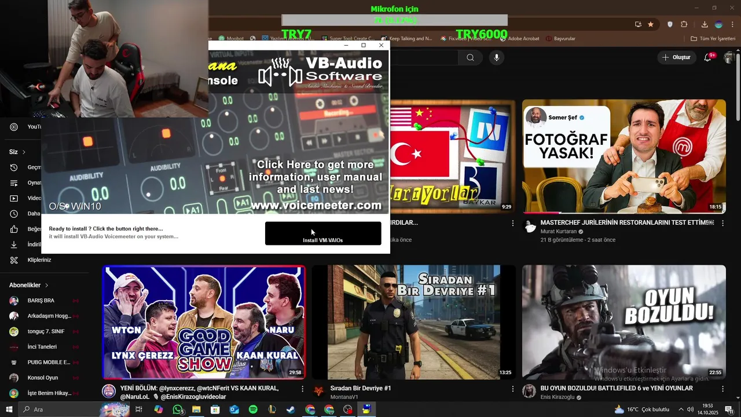Viewport: 741px width, 417px height.
Task: Click the taskbar volume speaker icon
Action: pos(690,409)
